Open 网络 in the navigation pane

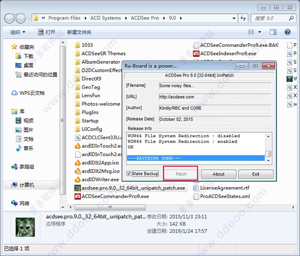(x=20, y=203)
